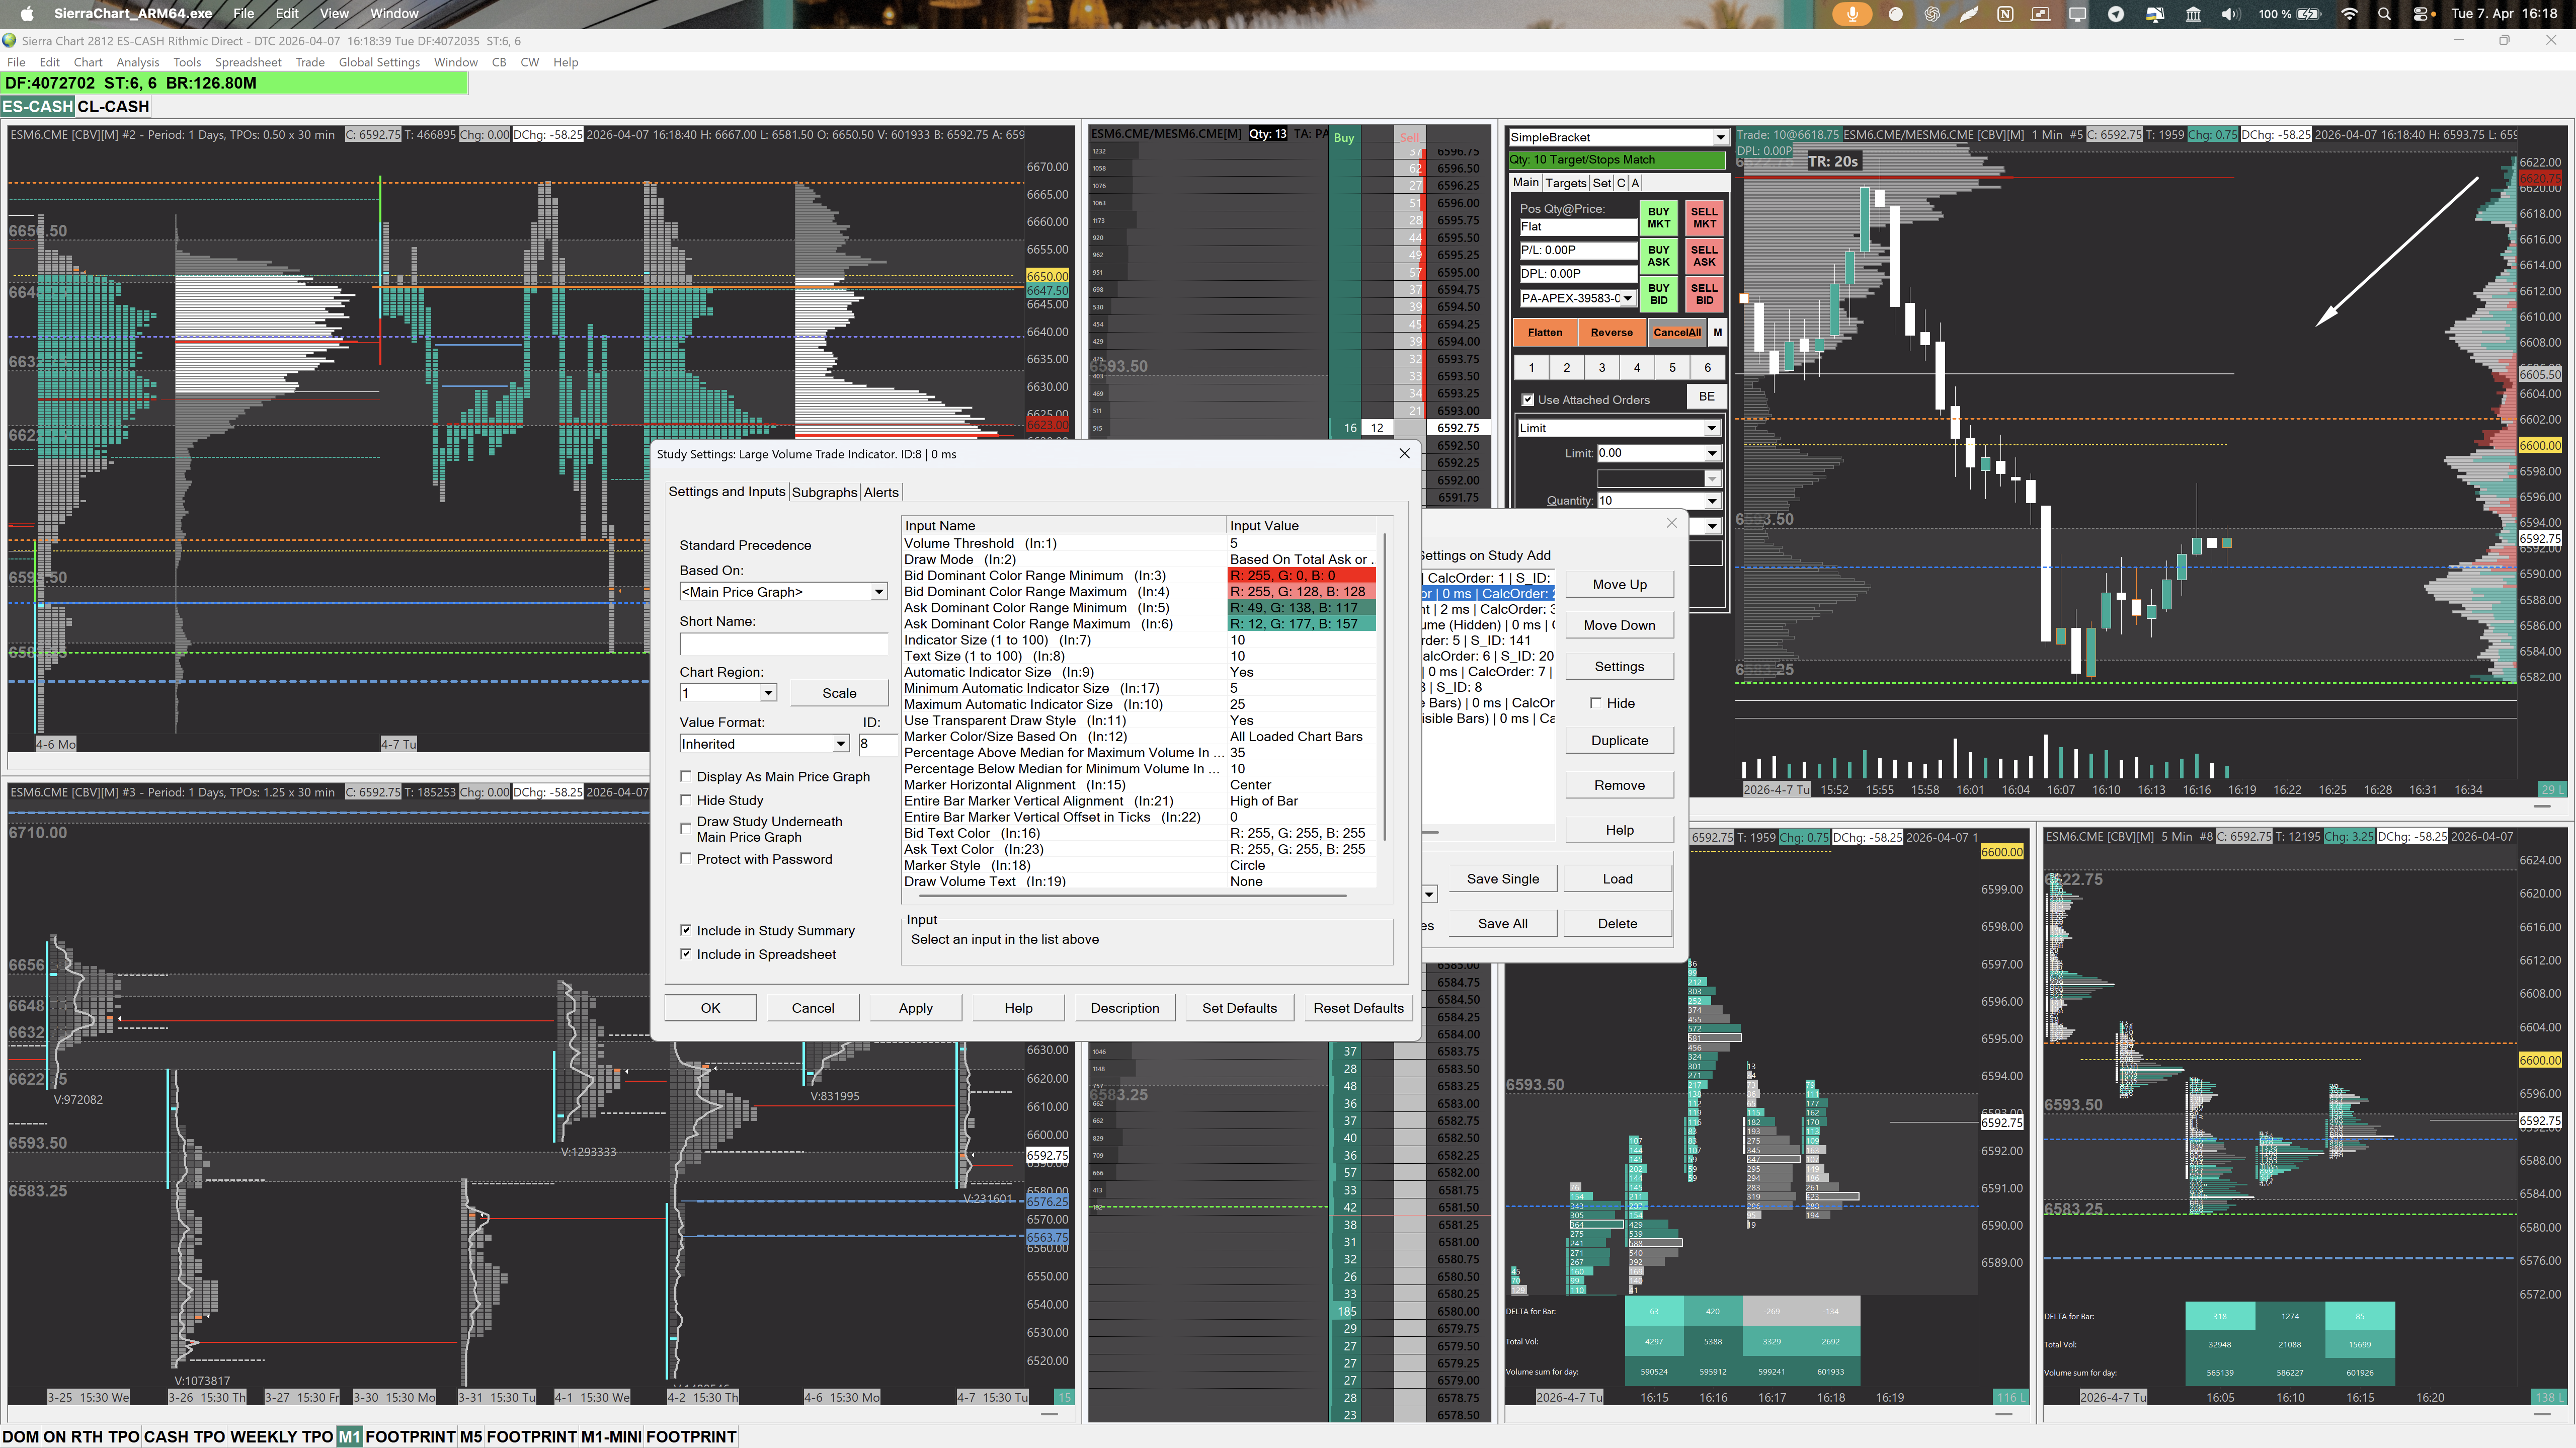The image size is (2576, 1448).
Task: Click the Wi-Fi status icon
Action: click(x=2350, y=14)
